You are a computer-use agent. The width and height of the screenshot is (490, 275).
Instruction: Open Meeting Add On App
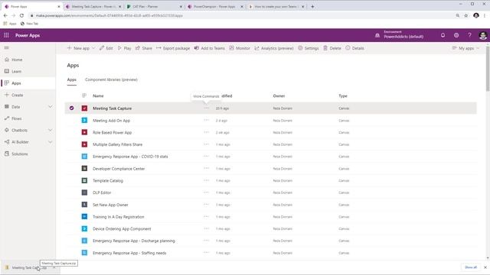(x=111, y=121)
